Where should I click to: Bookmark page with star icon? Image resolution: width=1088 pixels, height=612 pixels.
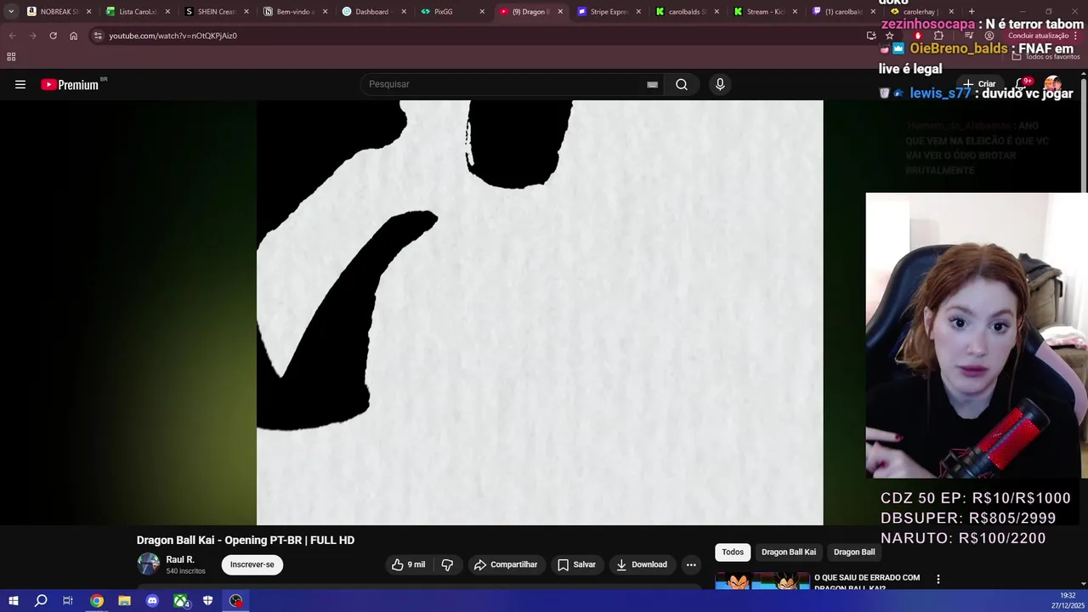(889, 36)
